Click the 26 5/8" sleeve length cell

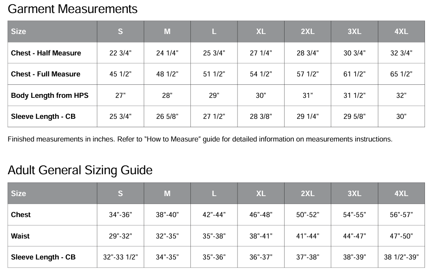point(167,116)
